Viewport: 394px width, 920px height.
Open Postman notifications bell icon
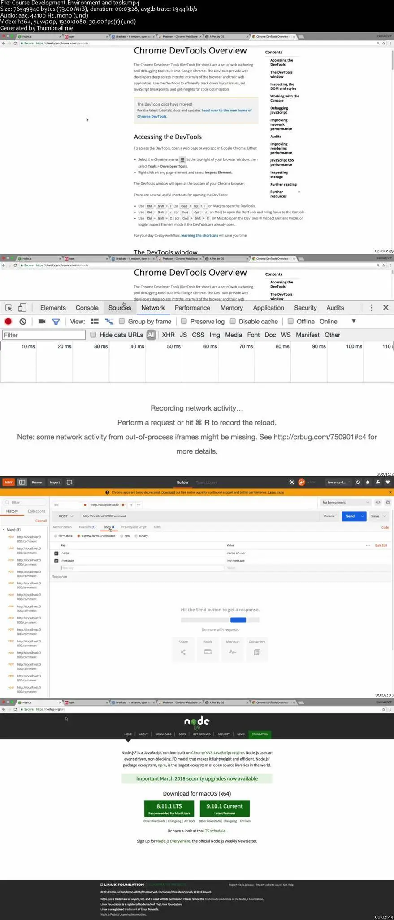click(368, 482)
